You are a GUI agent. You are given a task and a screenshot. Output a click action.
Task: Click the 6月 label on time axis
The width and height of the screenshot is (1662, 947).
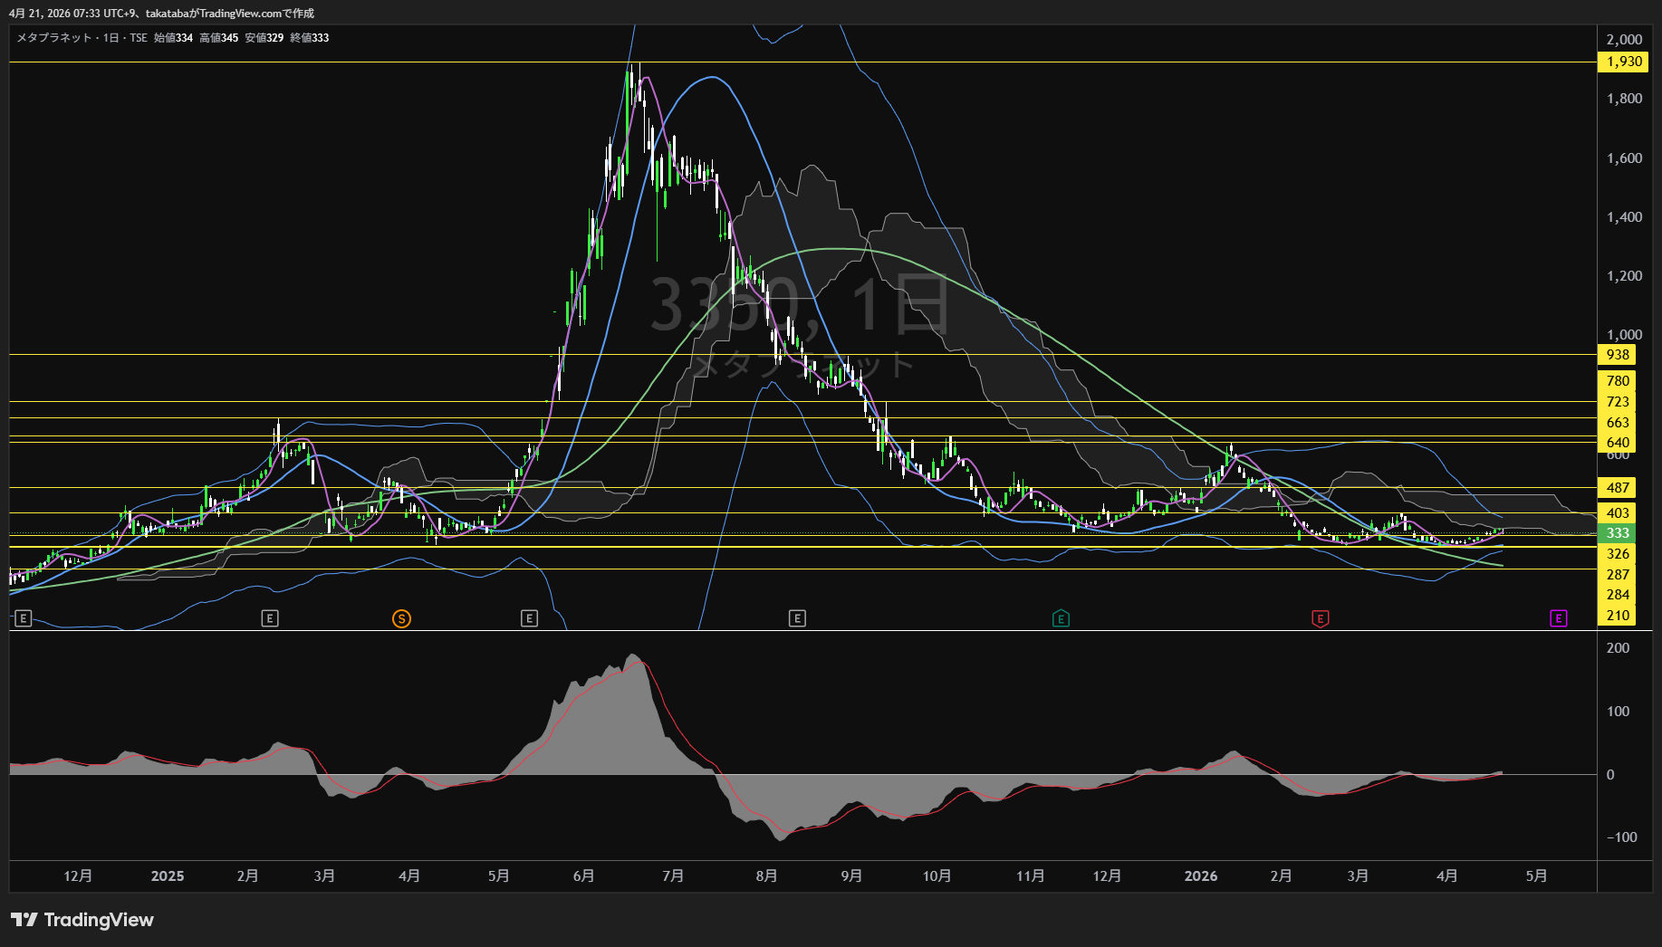click(584, 876)
